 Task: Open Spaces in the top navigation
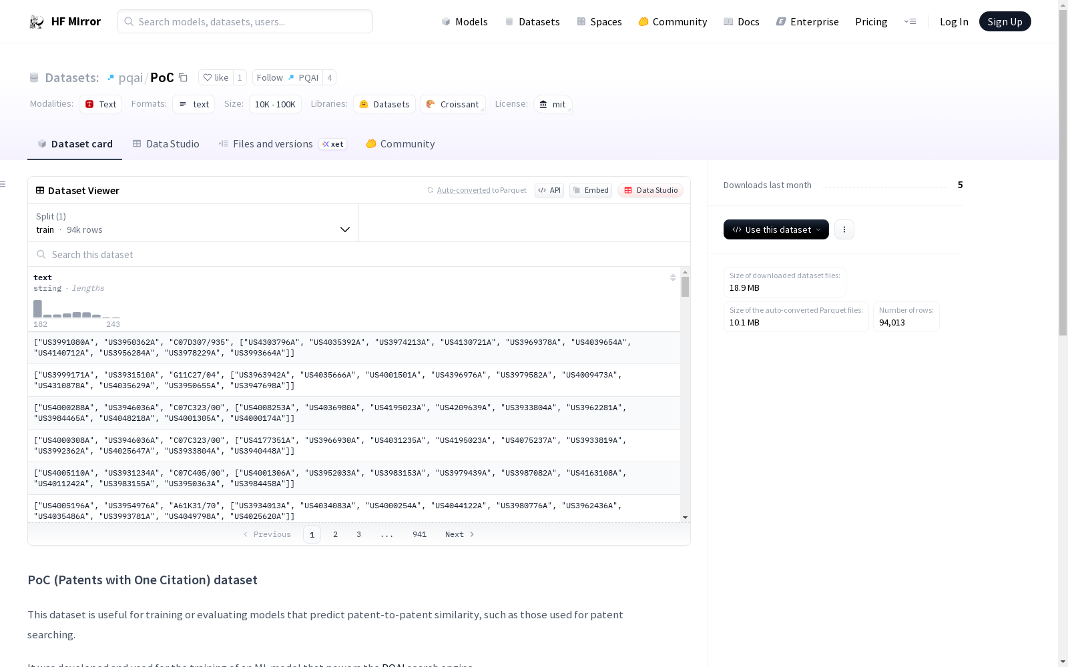599,21
